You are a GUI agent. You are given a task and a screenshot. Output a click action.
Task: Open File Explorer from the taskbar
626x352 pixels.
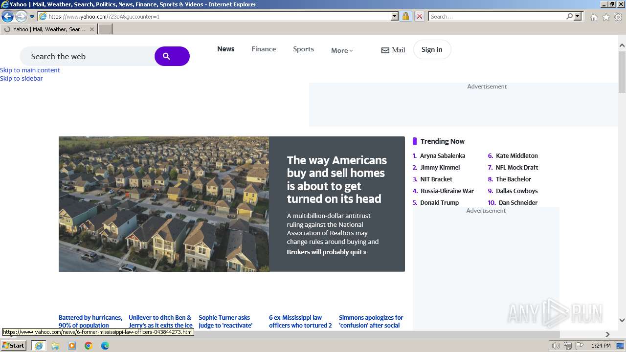coord(55,346)
